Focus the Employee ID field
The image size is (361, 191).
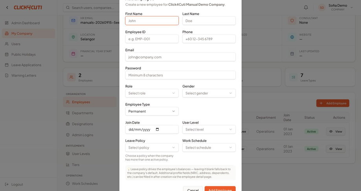[x=152, y=39]
